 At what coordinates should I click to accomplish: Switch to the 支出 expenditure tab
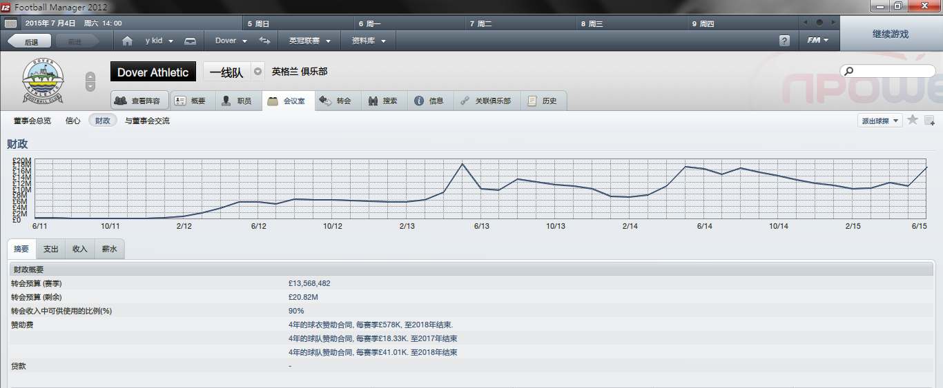click(x=50, y=249)
